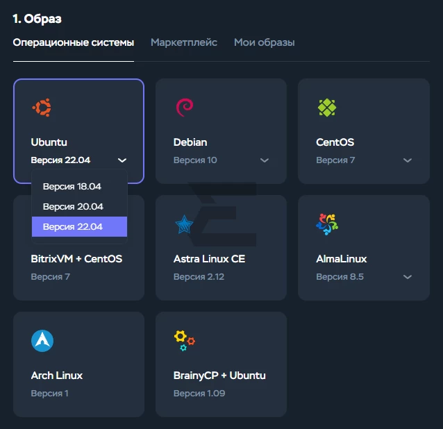Click the CentOS green logo icon

327,108
